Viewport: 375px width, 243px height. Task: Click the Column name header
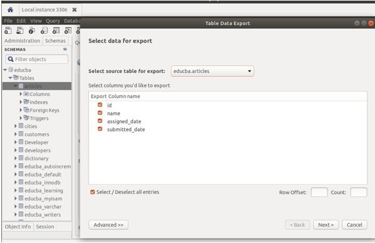(x=124, y=96)
